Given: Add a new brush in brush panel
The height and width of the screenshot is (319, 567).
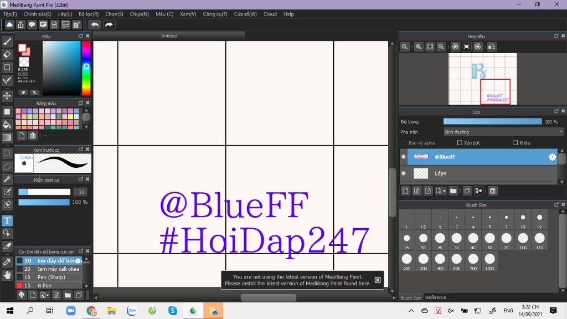Looking at the screenshot, I should point(33,295).
